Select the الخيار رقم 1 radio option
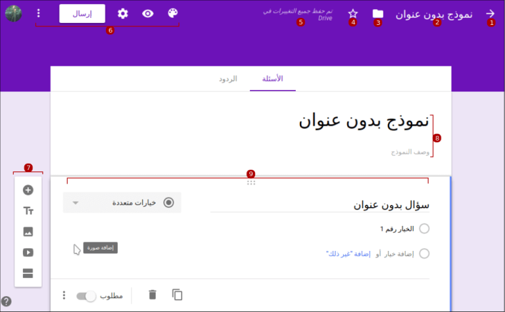Viewport: 505px width, 312px height. coord(423,229)
